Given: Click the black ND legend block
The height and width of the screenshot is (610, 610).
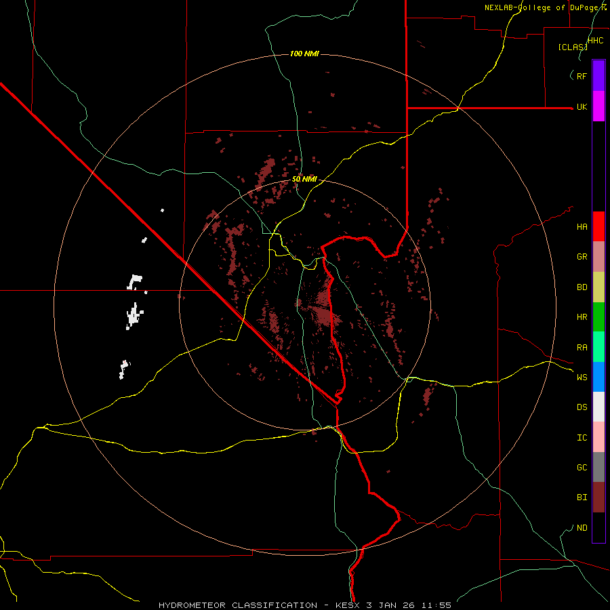Looking at the screenshot, I should click(598, 527).
